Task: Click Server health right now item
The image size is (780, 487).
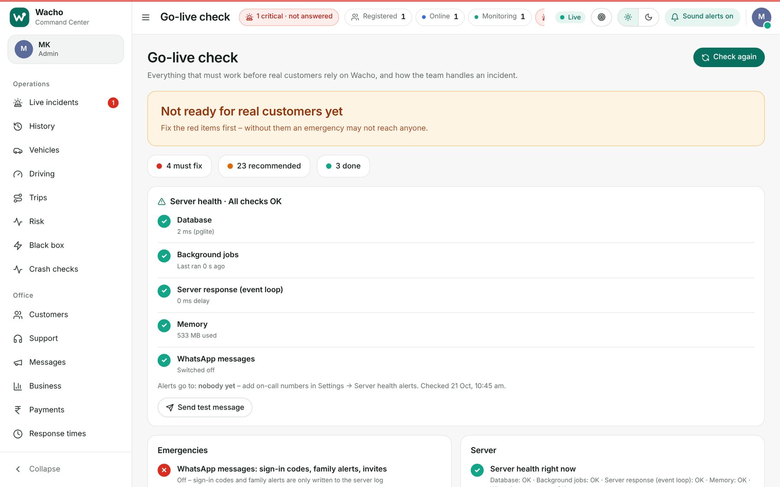Action: tap(533, 469)
